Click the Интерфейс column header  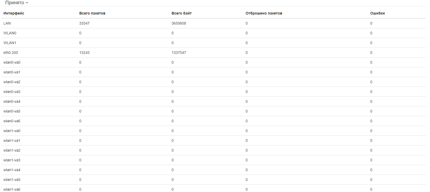point(14,13)
